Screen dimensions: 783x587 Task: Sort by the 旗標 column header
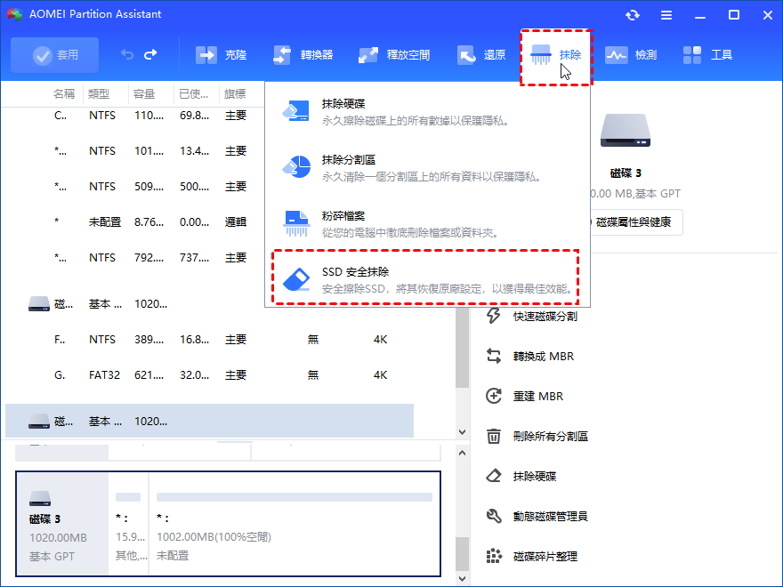coord(235,94)
